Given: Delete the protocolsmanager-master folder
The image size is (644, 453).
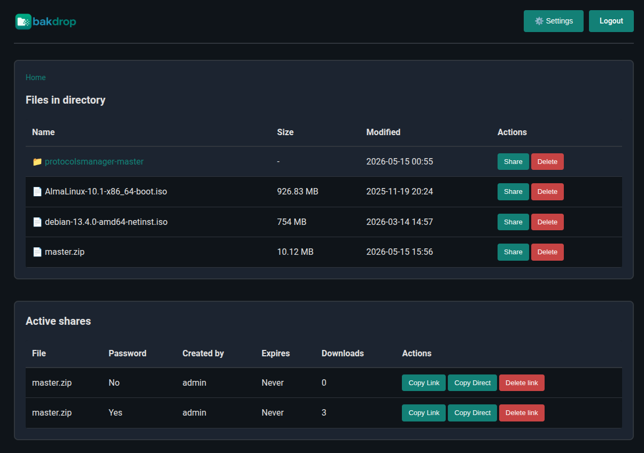Looking at the screenshot, I should click(x=547, y=161).
